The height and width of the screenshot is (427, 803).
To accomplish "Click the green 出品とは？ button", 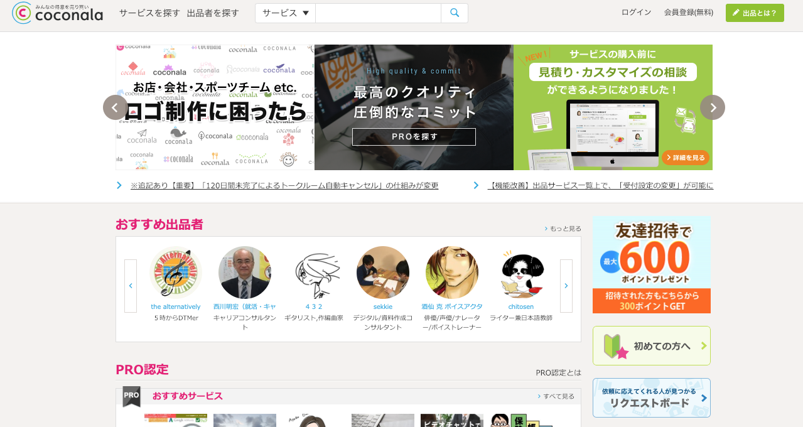I will (755, 13).
